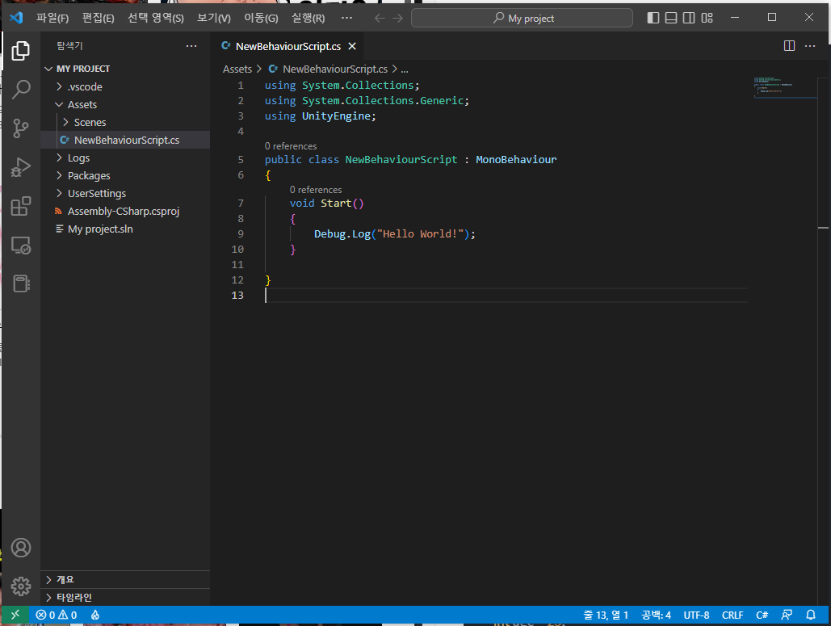Select language mode C# in status bar
Viewport: 831px width, 626px height.
pos(762,615)
